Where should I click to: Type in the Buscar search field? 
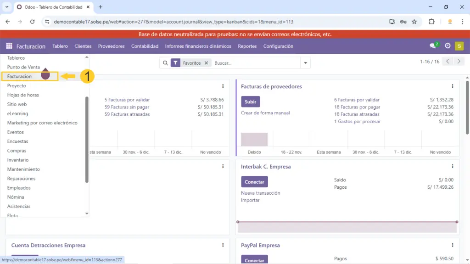[255, 63]
